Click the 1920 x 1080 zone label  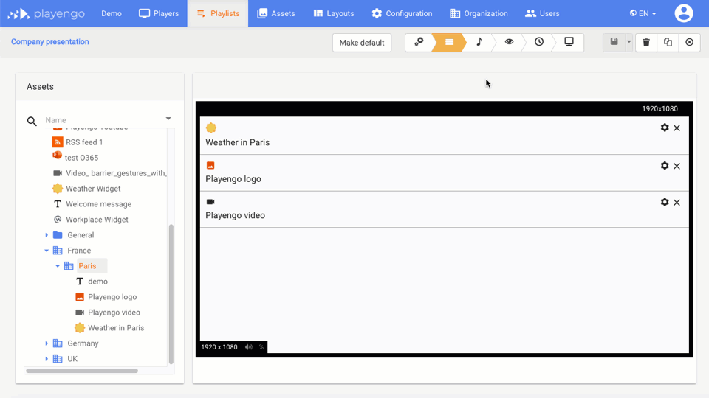pos(219,347)
